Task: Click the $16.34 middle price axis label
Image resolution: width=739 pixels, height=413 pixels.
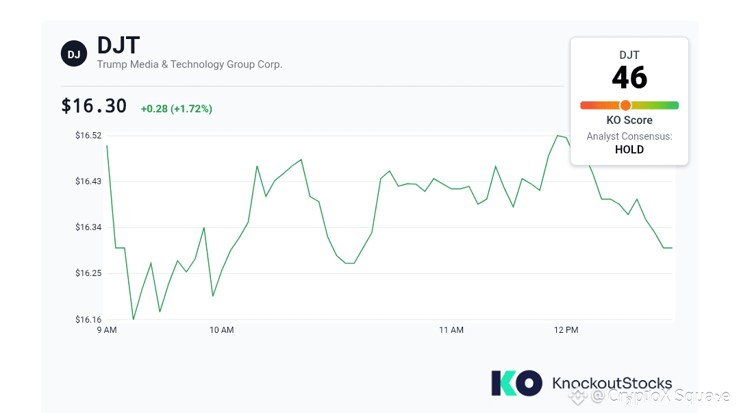Action: coord(88,227)
